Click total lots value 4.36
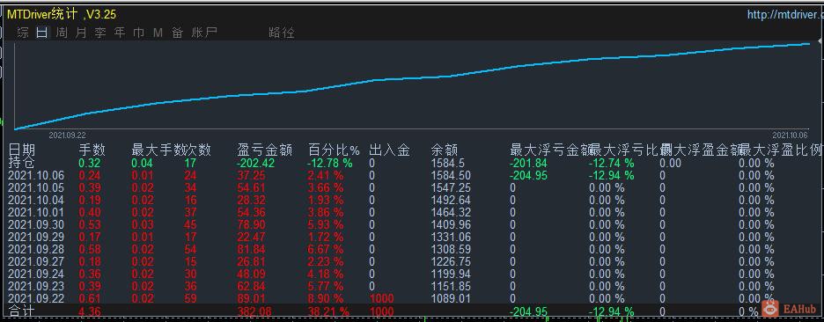 [x=89, y=312]
